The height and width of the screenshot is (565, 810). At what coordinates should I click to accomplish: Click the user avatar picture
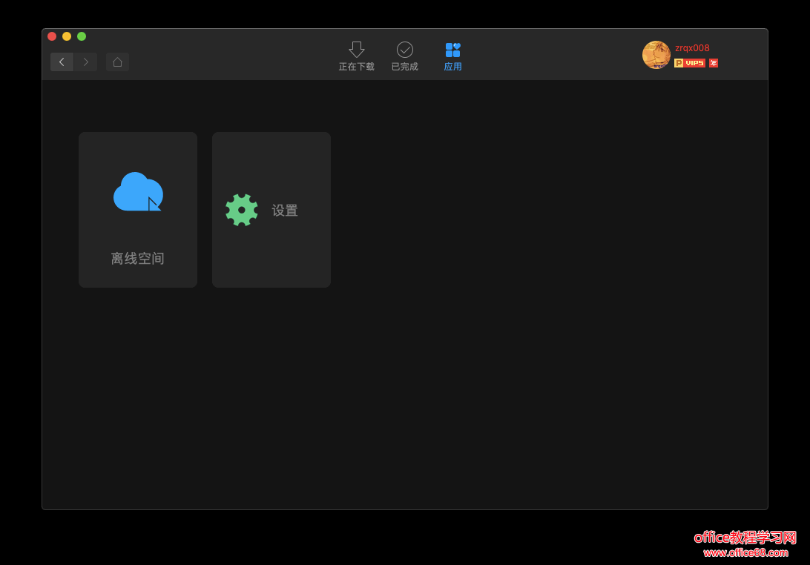(656, 55)
